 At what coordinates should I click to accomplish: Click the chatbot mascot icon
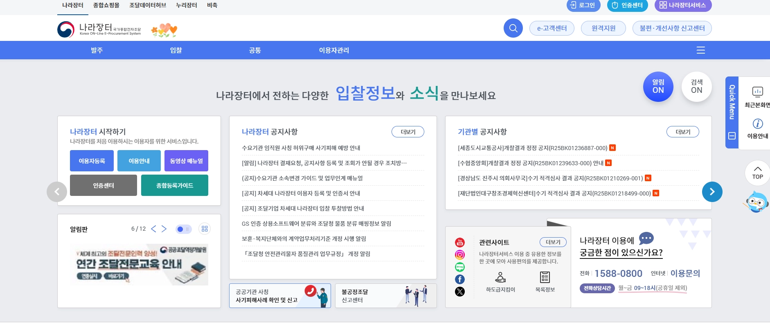(756, 202)
